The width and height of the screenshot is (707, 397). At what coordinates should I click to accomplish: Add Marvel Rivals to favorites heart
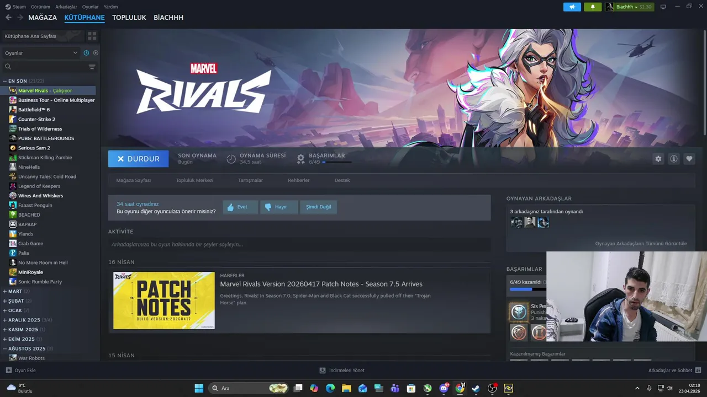coord(689,159)
